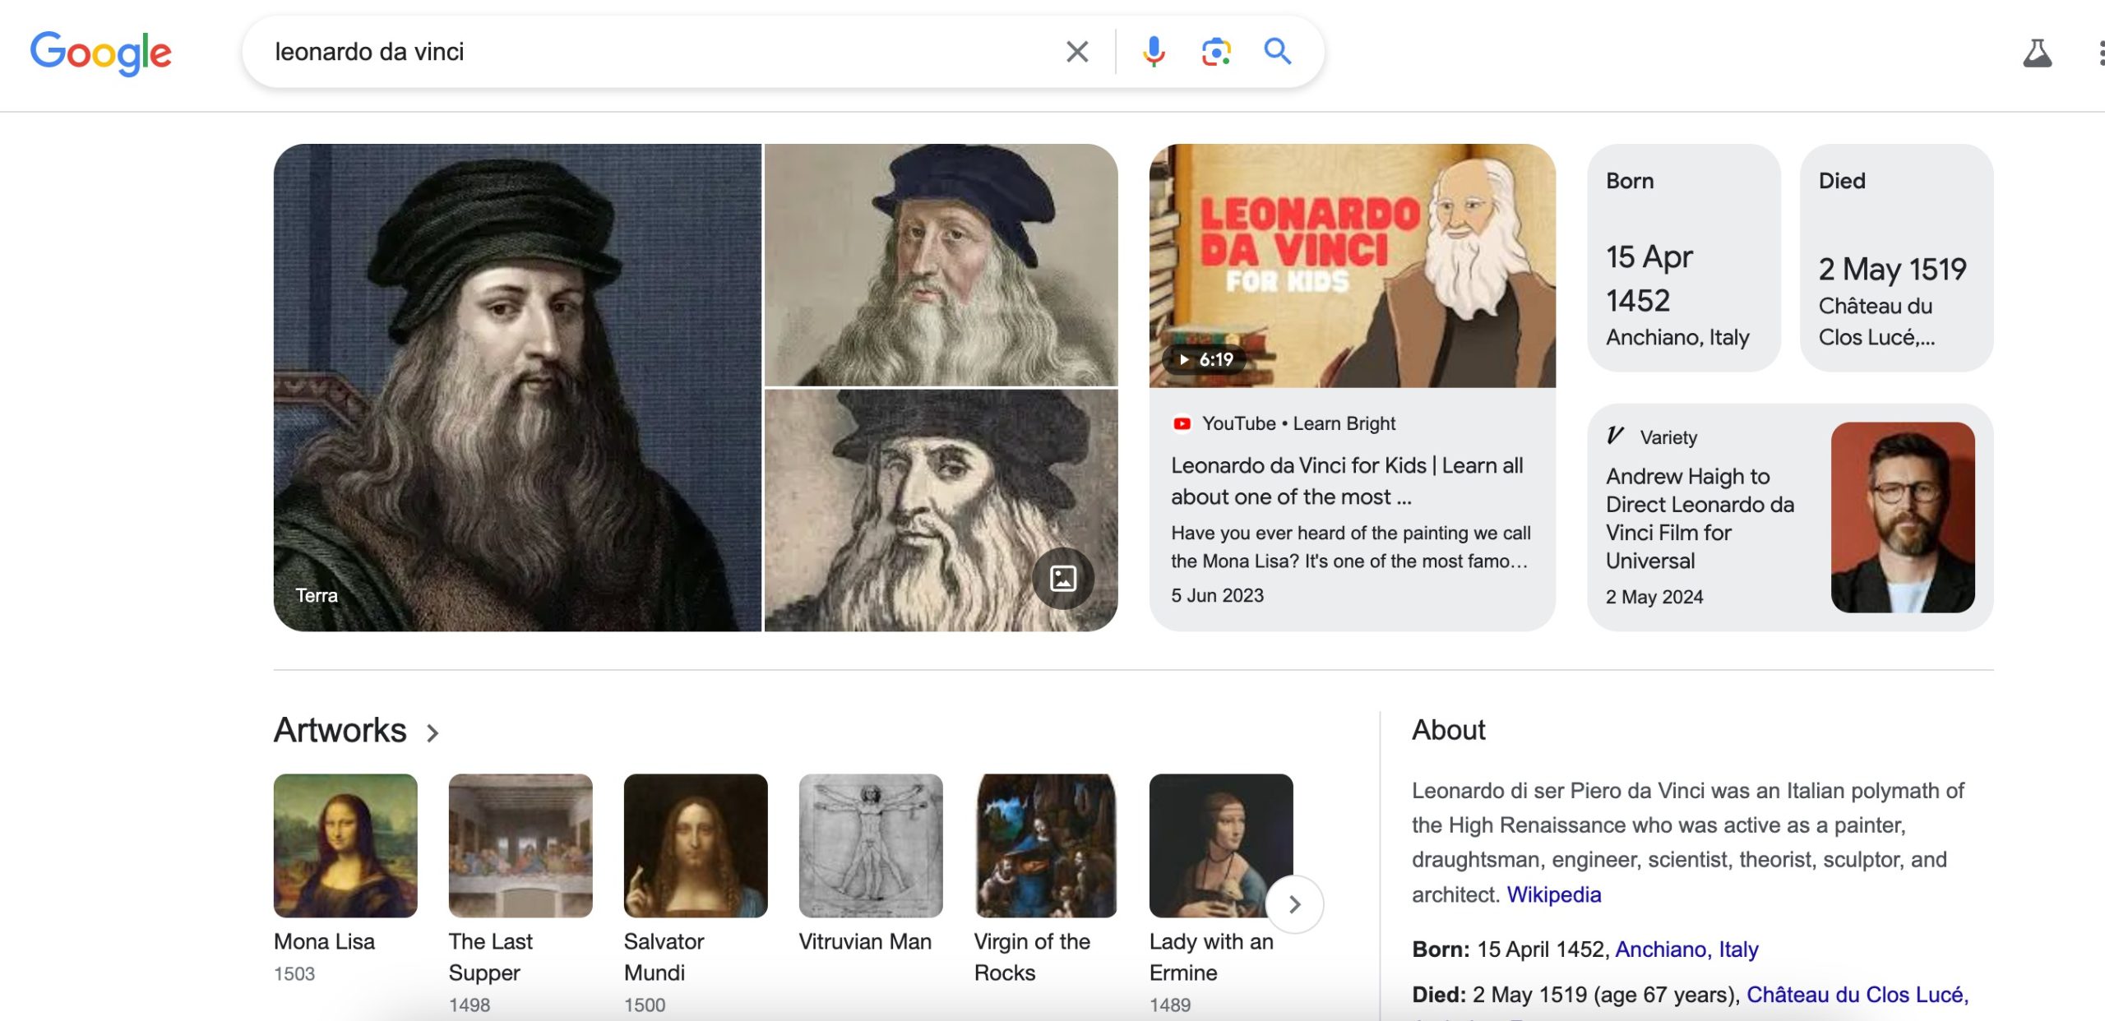Screen dimensions: 2105x1021
Task: Select the Vitruvian Man artwork thumbnail
Action: click(x=868, y=844)
